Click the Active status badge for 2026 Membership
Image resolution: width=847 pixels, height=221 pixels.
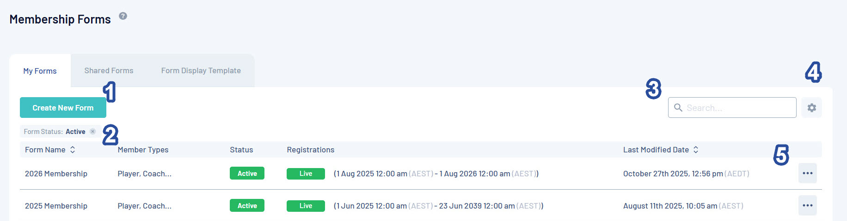(x=247, y=173)
